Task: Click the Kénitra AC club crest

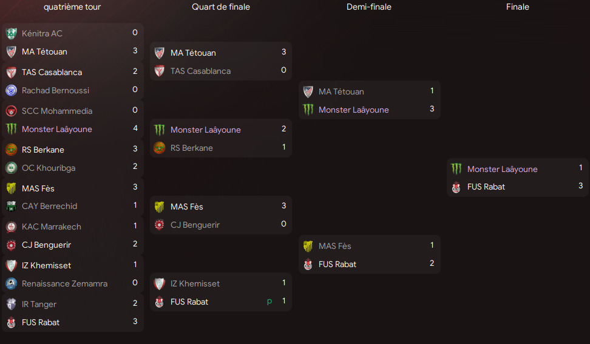Action: coord(11,33)
